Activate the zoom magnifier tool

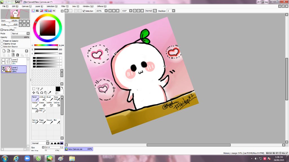click(38, 93)
